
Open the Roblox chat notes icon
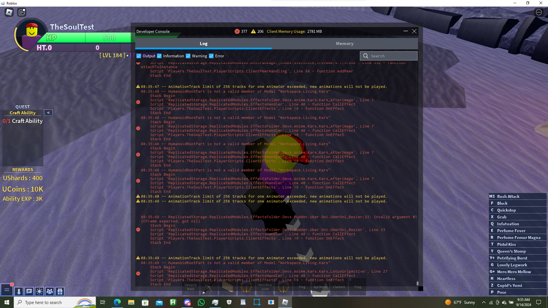(22, 12)
